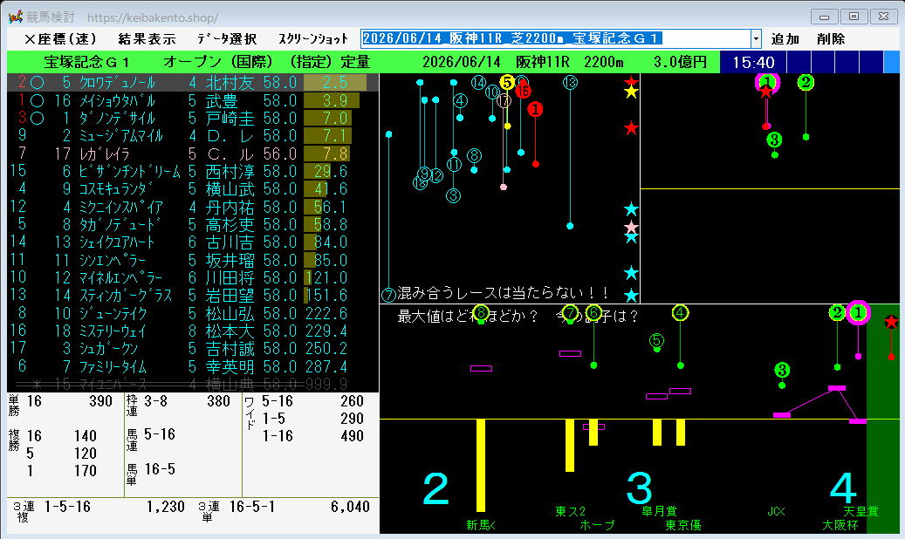
Task: Click the yellow star in the top chart
Action: coord(632,92)
